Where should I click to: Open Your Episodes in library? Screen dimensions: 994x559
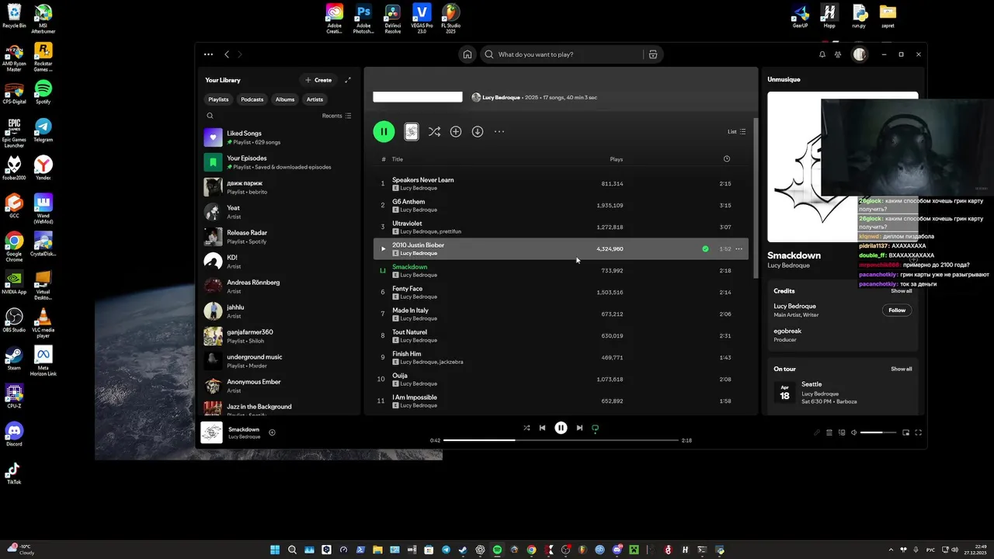(x=278, y=162)
